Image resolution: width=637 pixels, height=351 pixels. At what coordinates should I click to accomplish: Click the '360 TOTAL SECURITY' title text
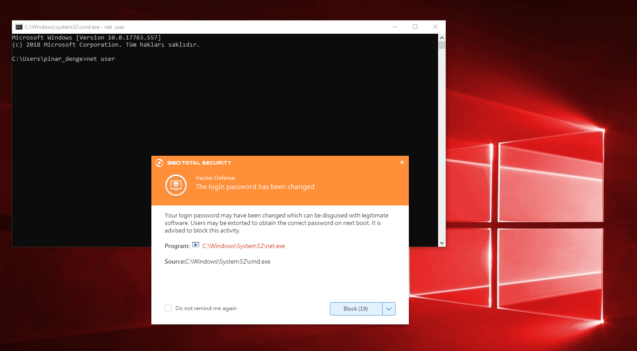tap(199, 163)
